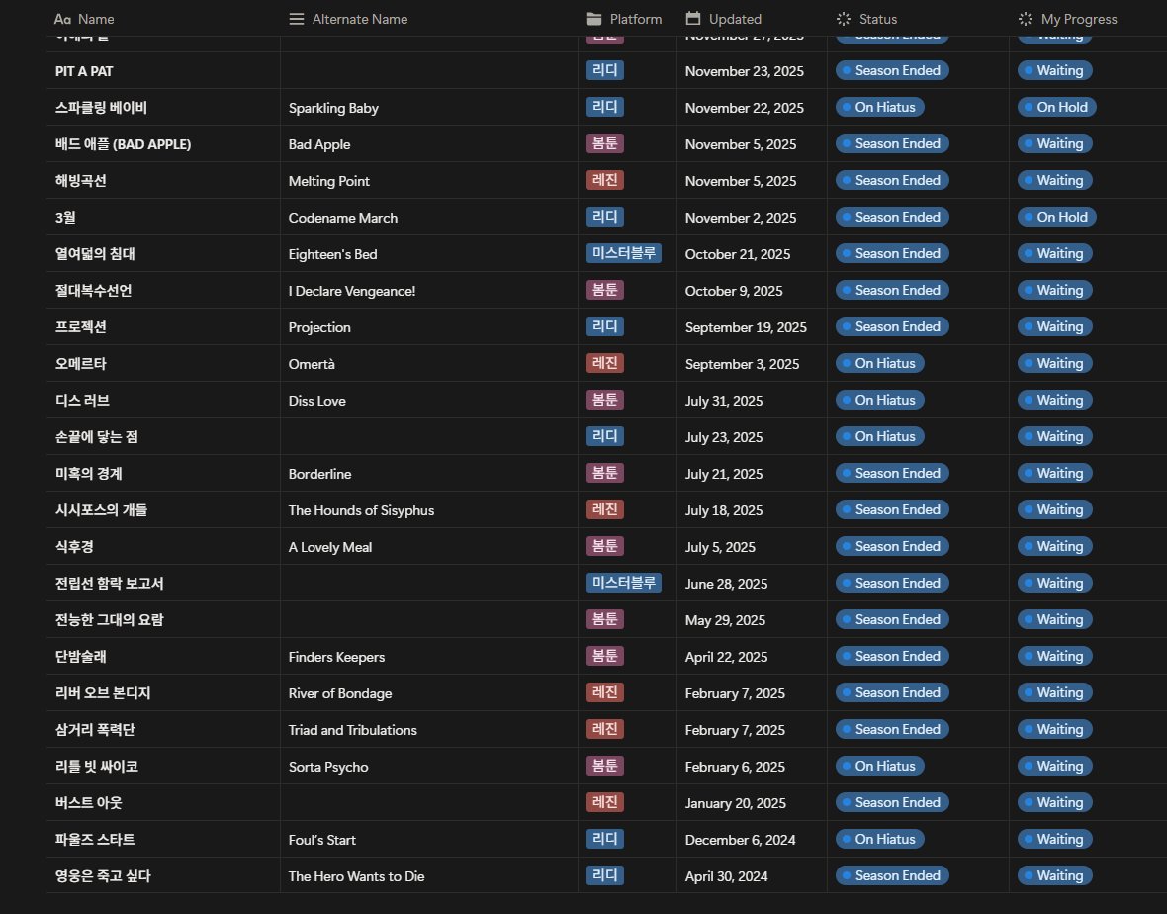Screen dimensions: 1167x914
Task: Open Season Ended status on Projection row
Action: (892, 326)
